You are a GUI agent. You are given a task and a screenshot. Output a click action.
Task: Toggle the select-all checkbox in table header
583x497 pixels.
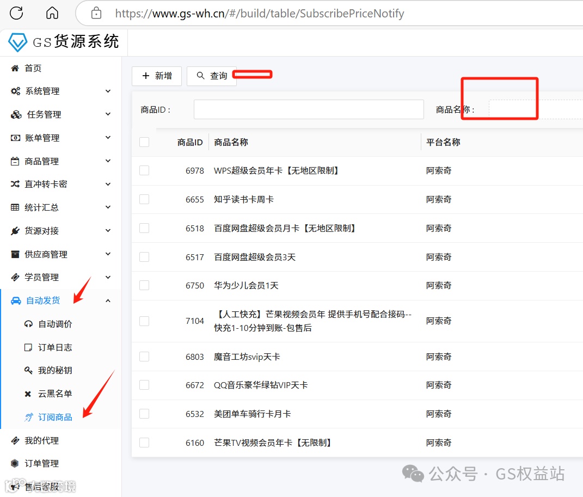[144, 142]
